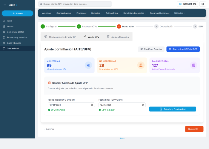Click the green check beside UFV: 3.04561

point(100,110)
